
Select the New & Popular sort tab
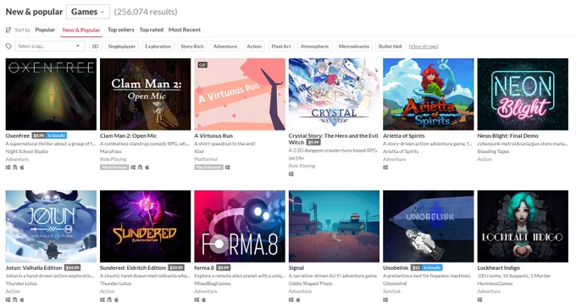[81, 30]
